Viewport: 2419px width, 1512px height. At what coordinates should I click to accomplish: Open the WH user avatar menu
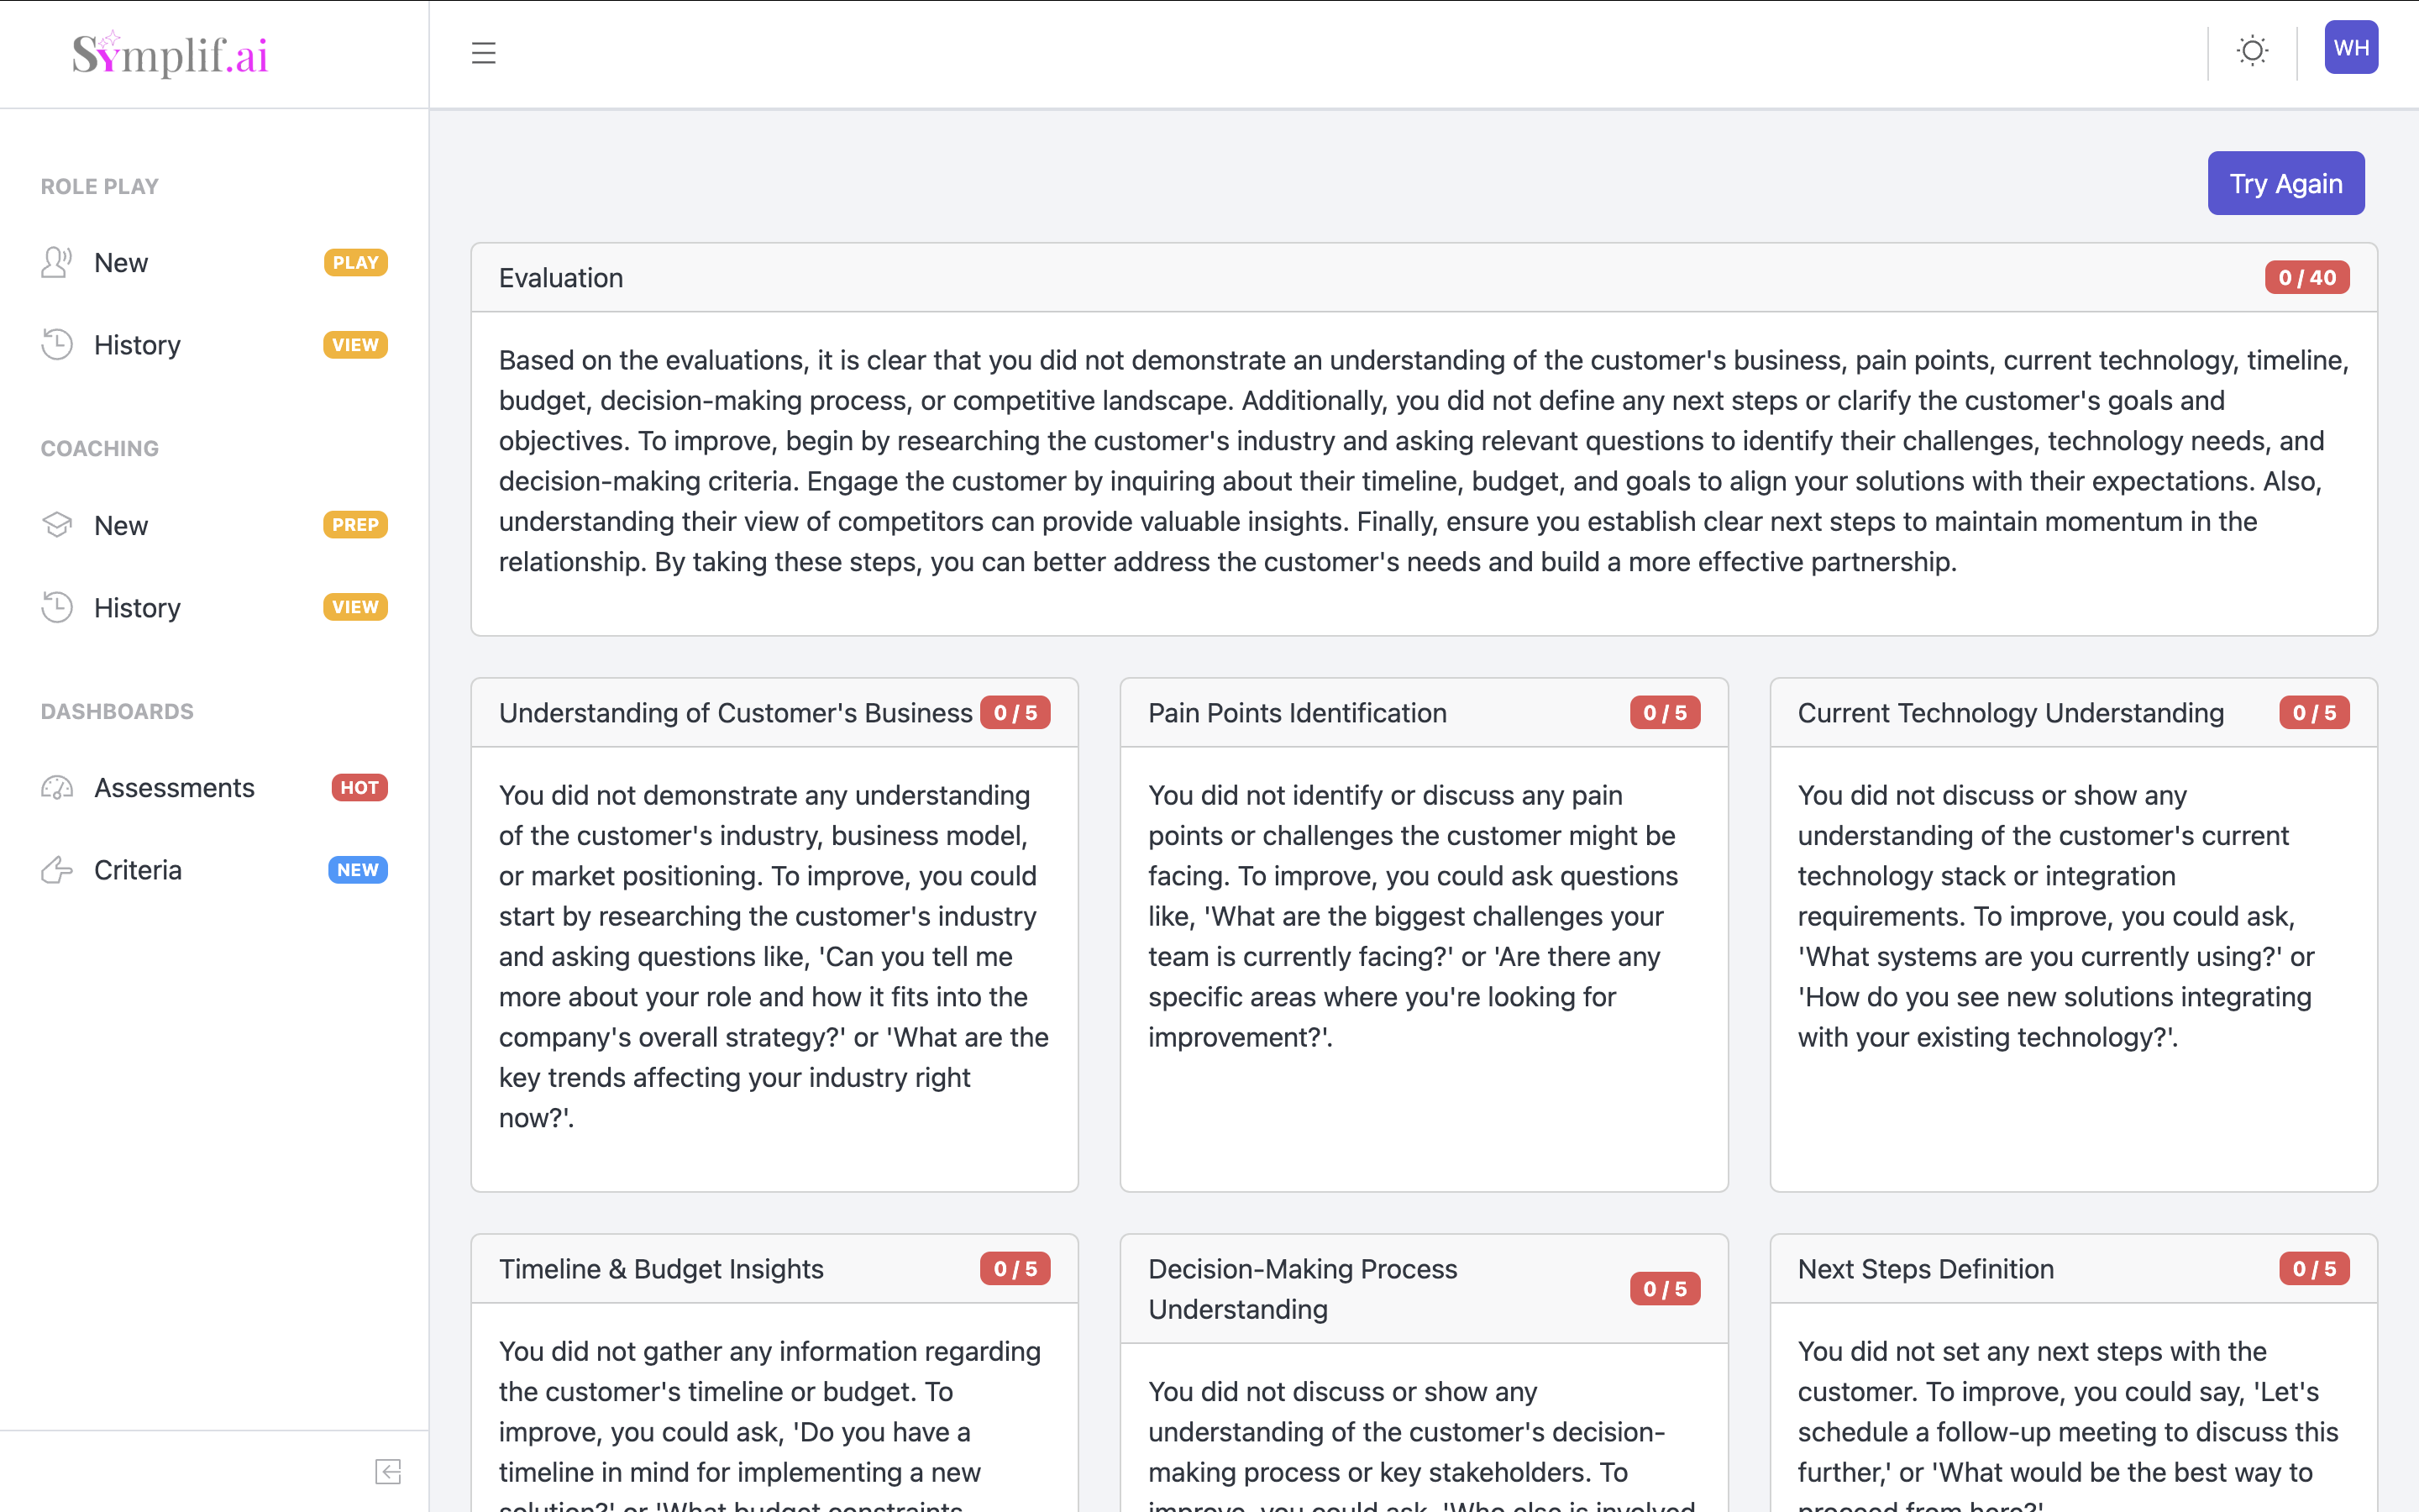2350,48
